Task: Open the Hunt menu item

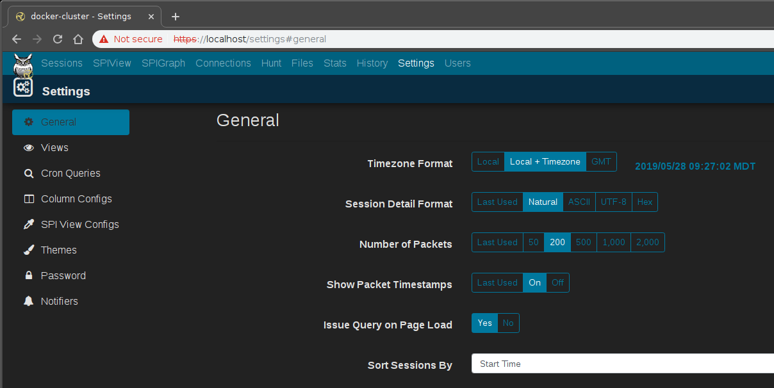Action: (271, 63)
